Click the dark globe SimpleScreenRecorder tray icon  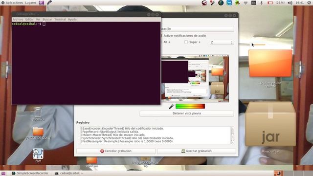(x=221, y=3)
